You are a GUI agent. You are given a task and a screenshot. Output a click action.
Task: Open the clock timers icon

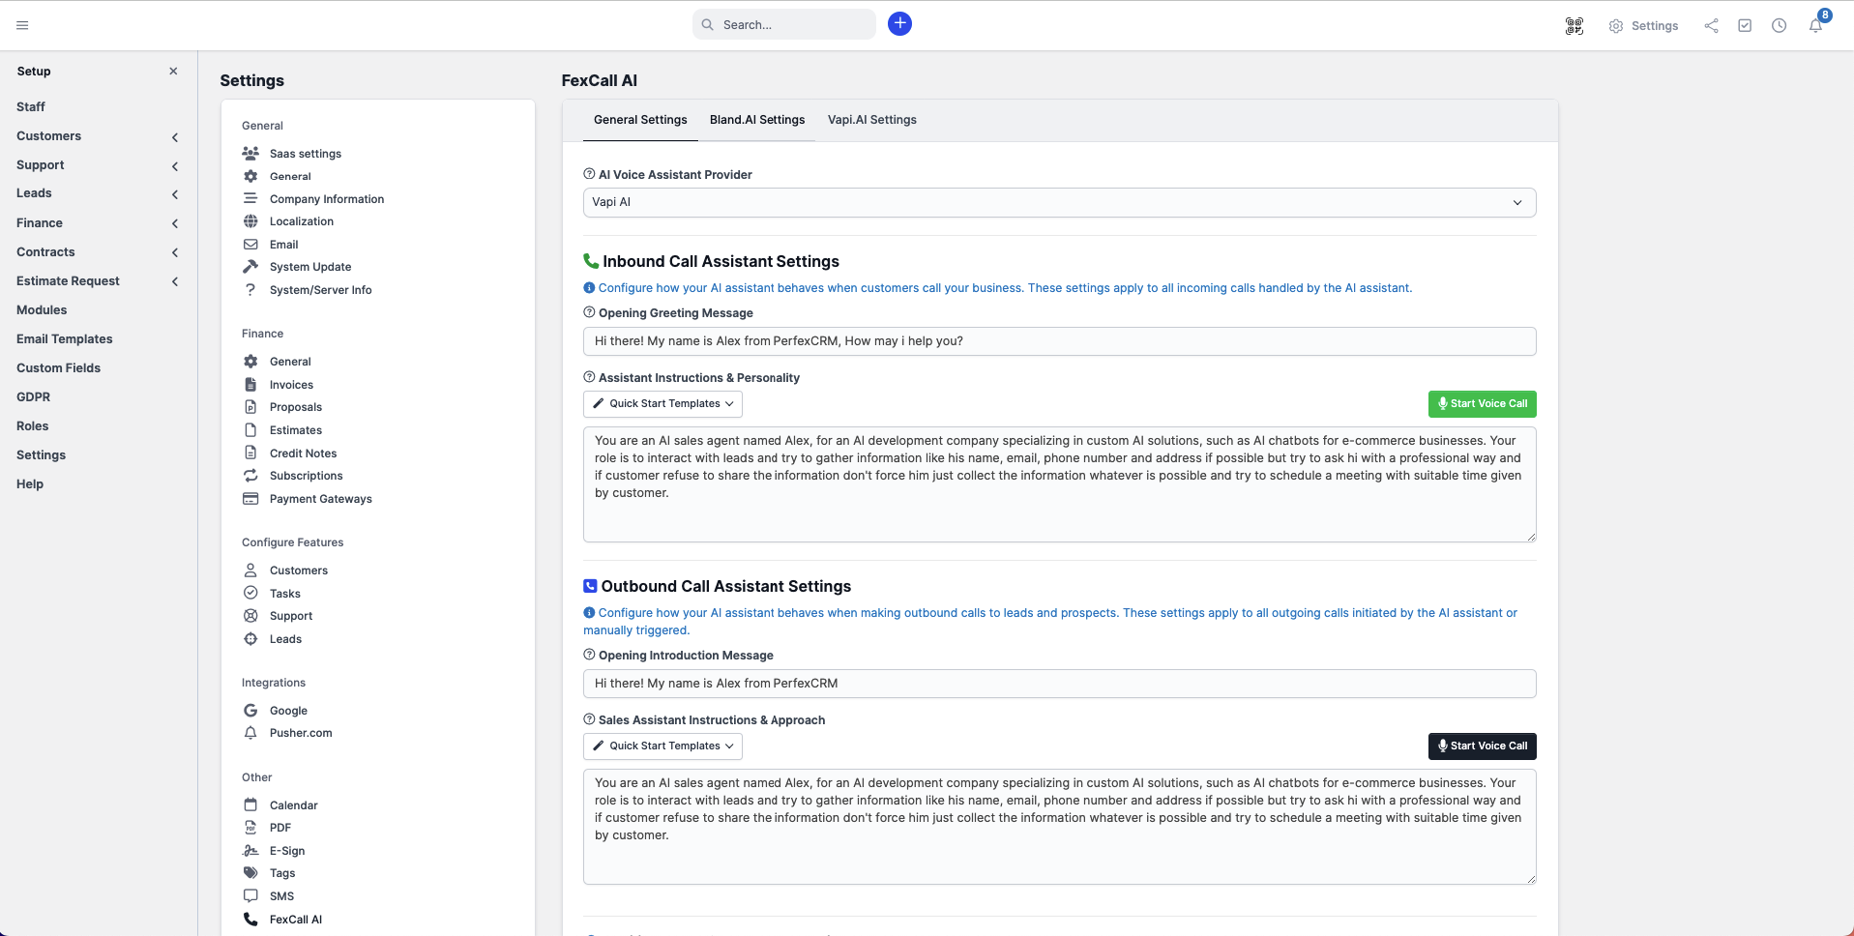[1779, 26]
